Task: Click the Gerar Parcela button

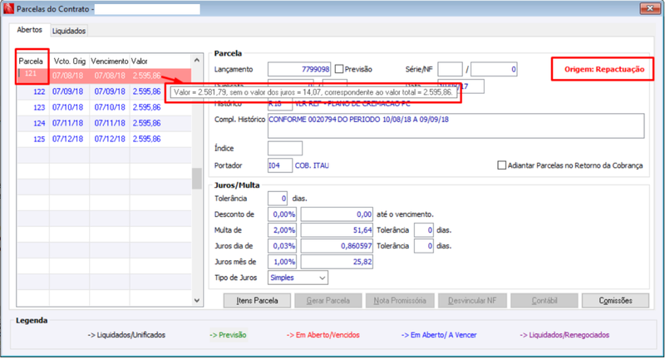Action: 328,301
